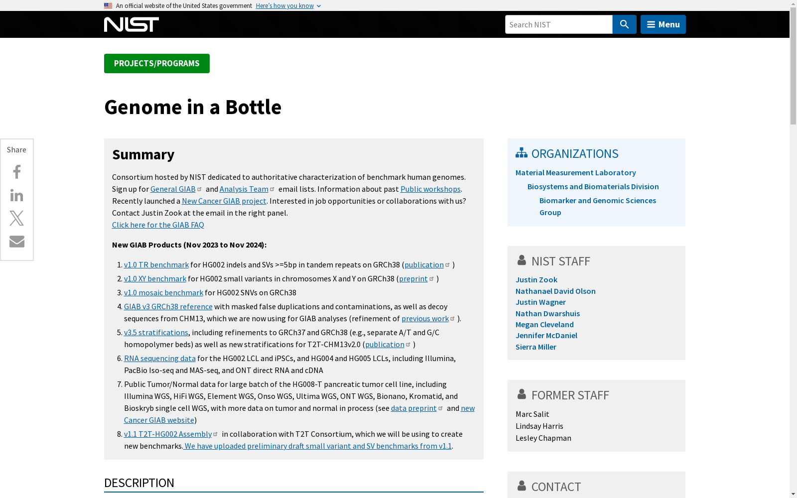The width and height of the screenshot is (797, 498).
Task: Open Biomarker and Genomic Sciences Group link
Action: tap(598, 206)
